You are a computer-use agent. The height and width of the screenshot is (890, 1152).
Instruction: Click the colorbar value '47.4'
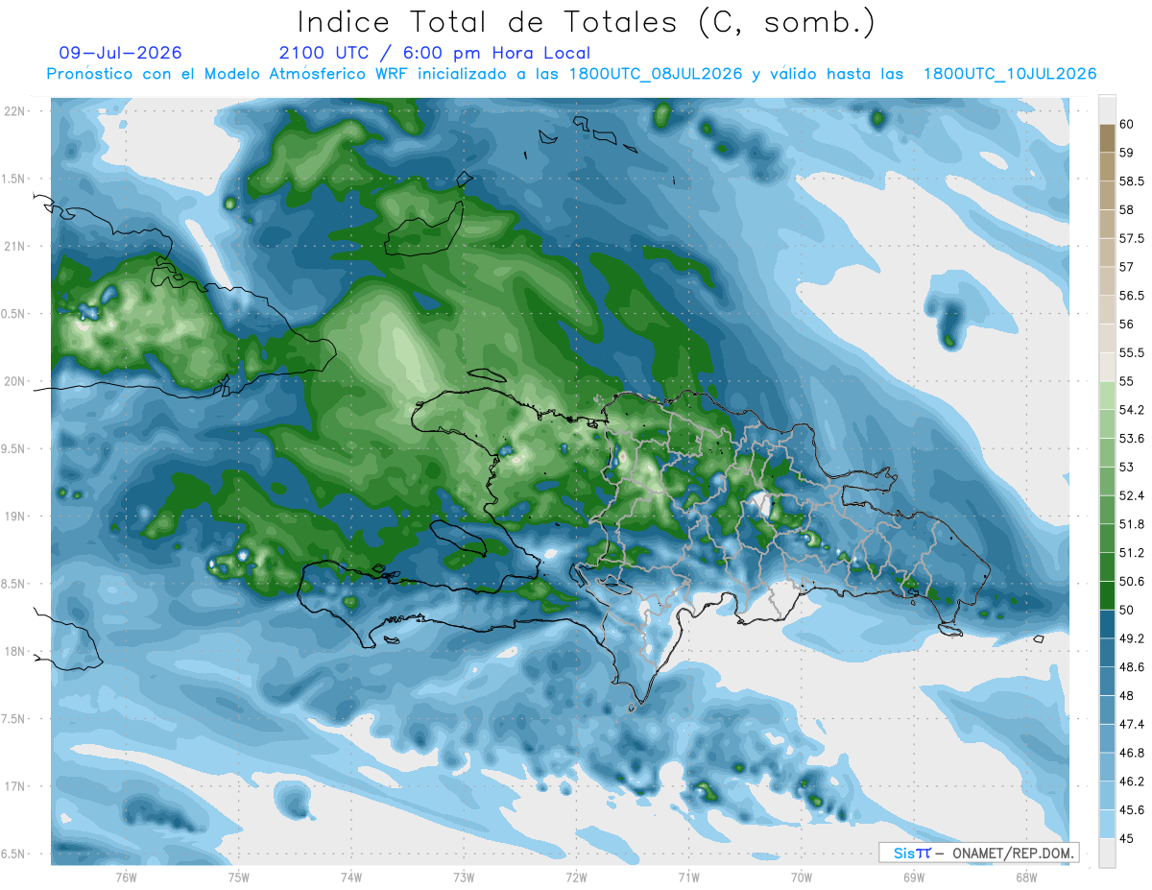[1132, 724]
